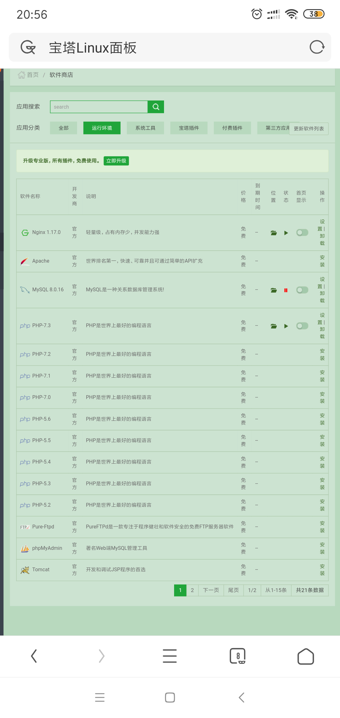Reload the page with refresh icon
This screenshot has height=718, width=340.
coord(317,47)
